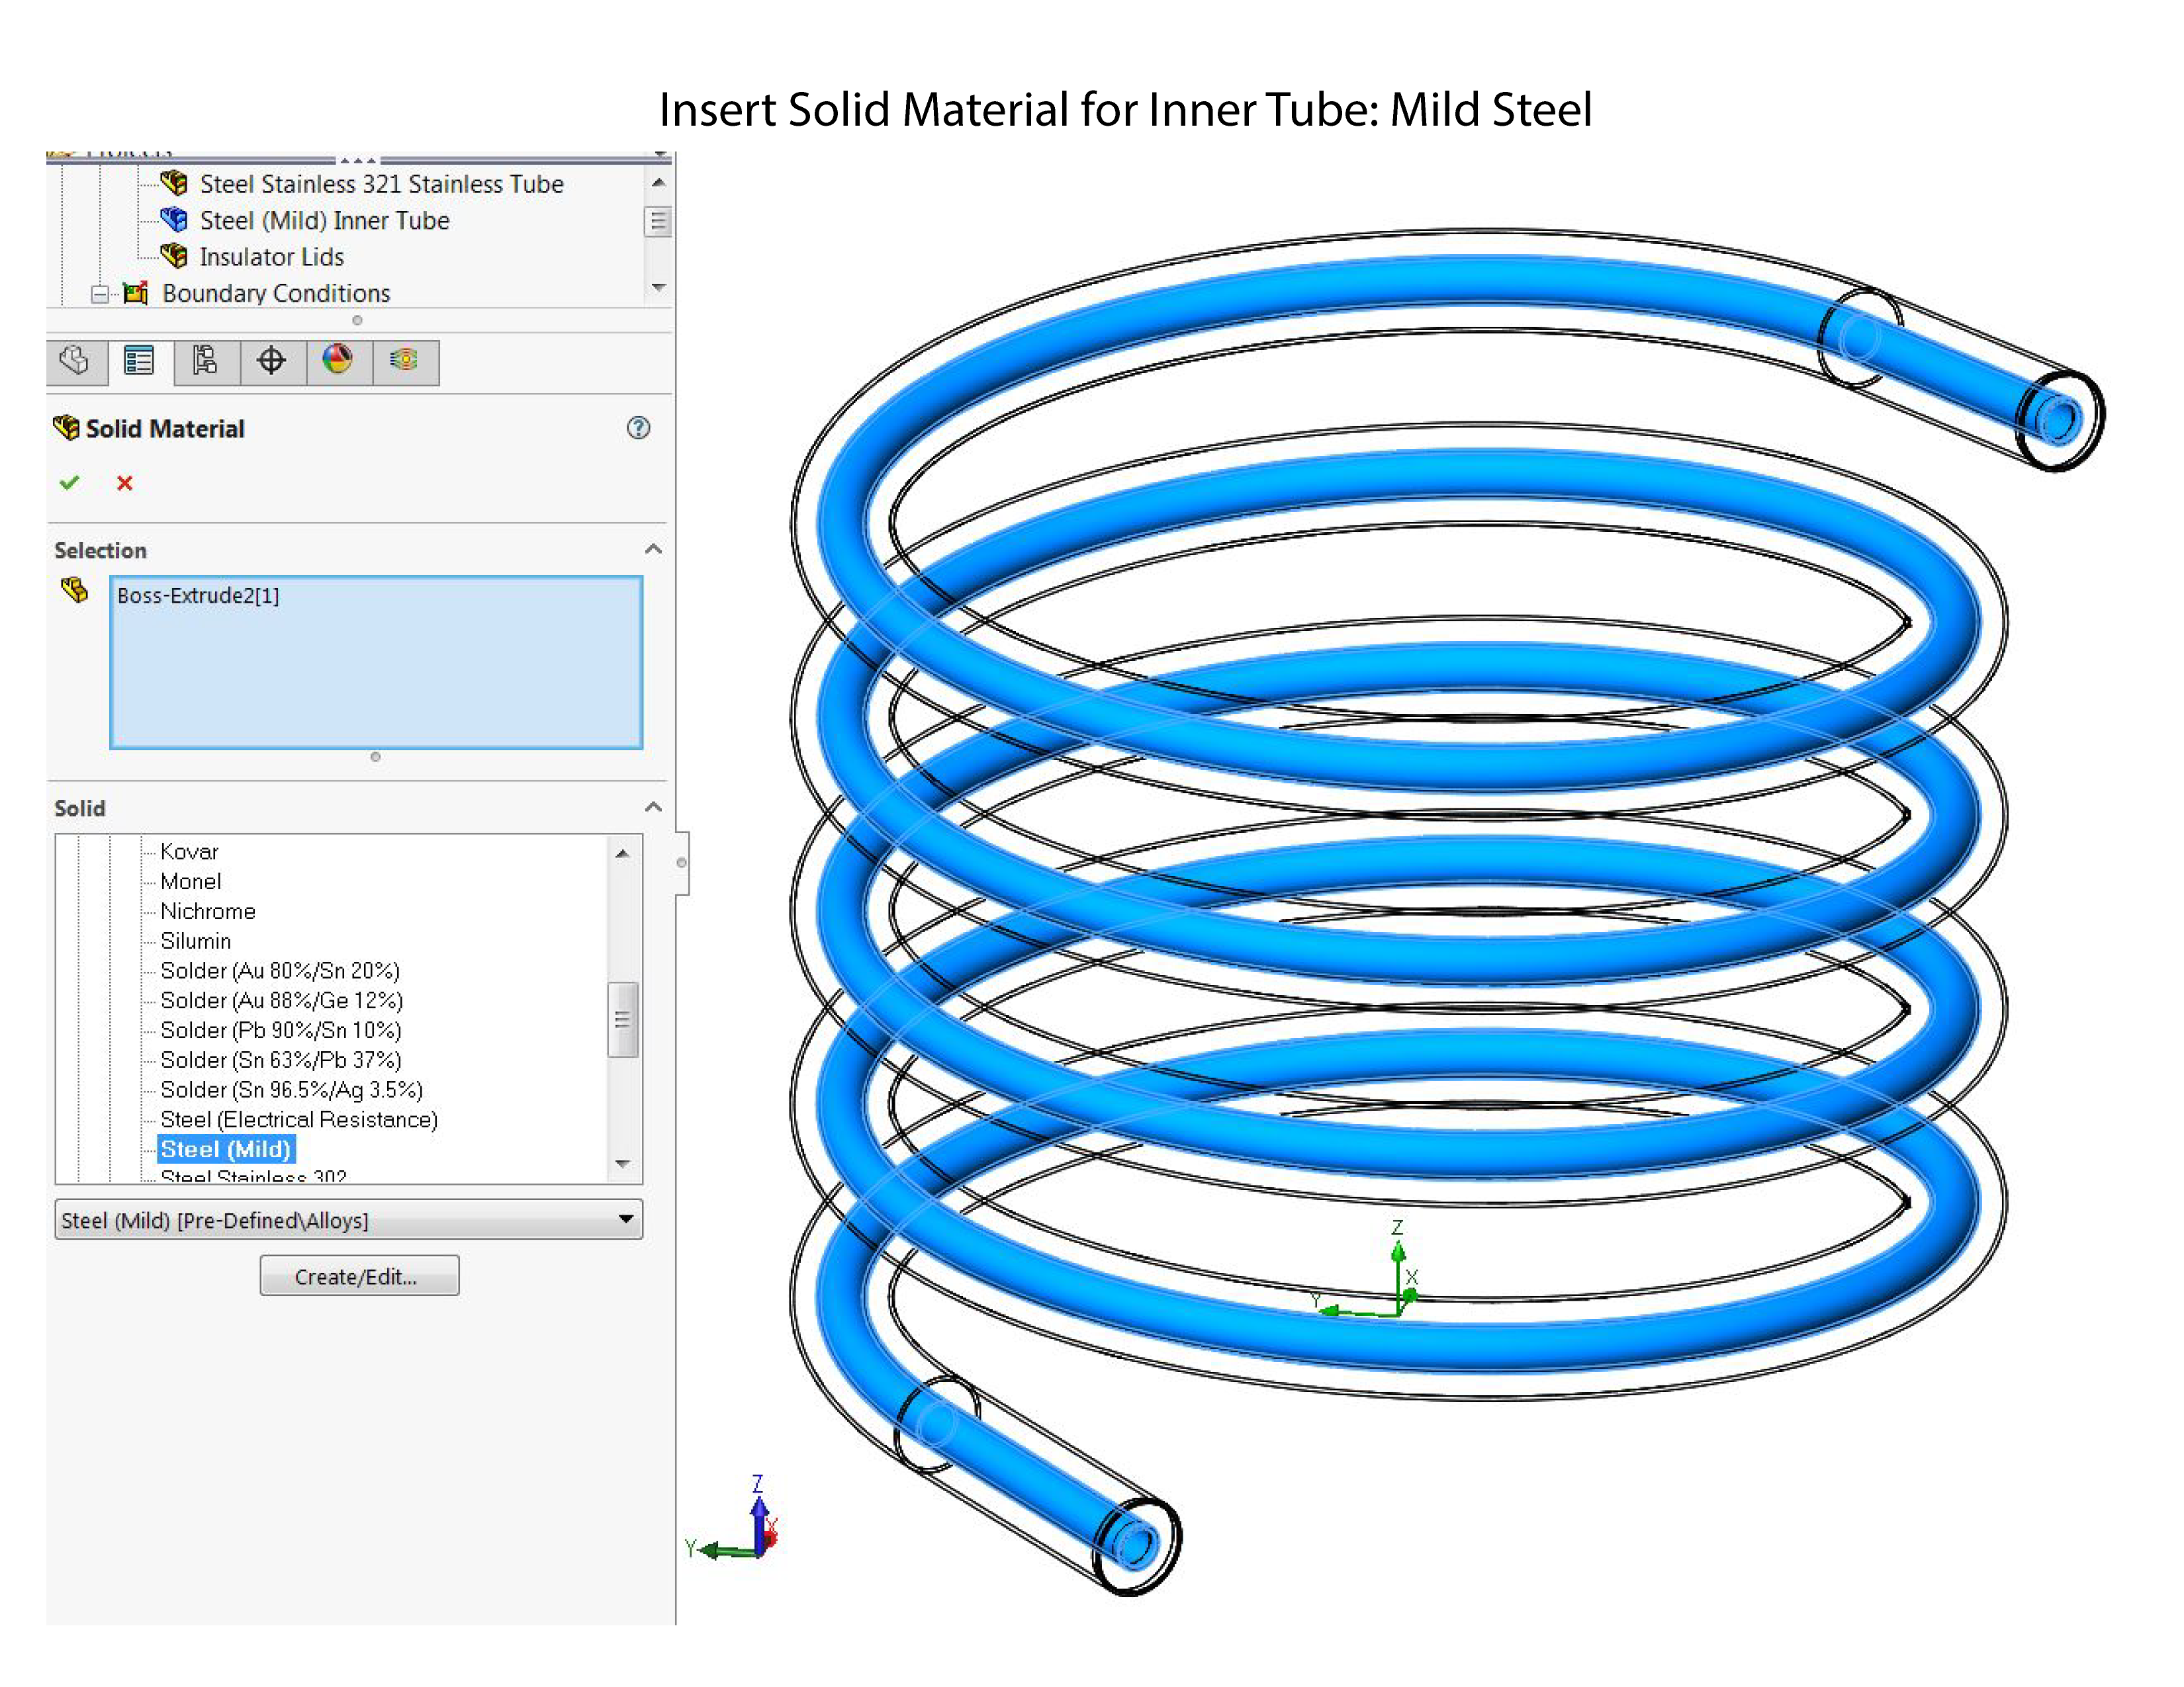Cancel Solid Material with red X
The image size is (2184, 1687).
click(125, 484)
